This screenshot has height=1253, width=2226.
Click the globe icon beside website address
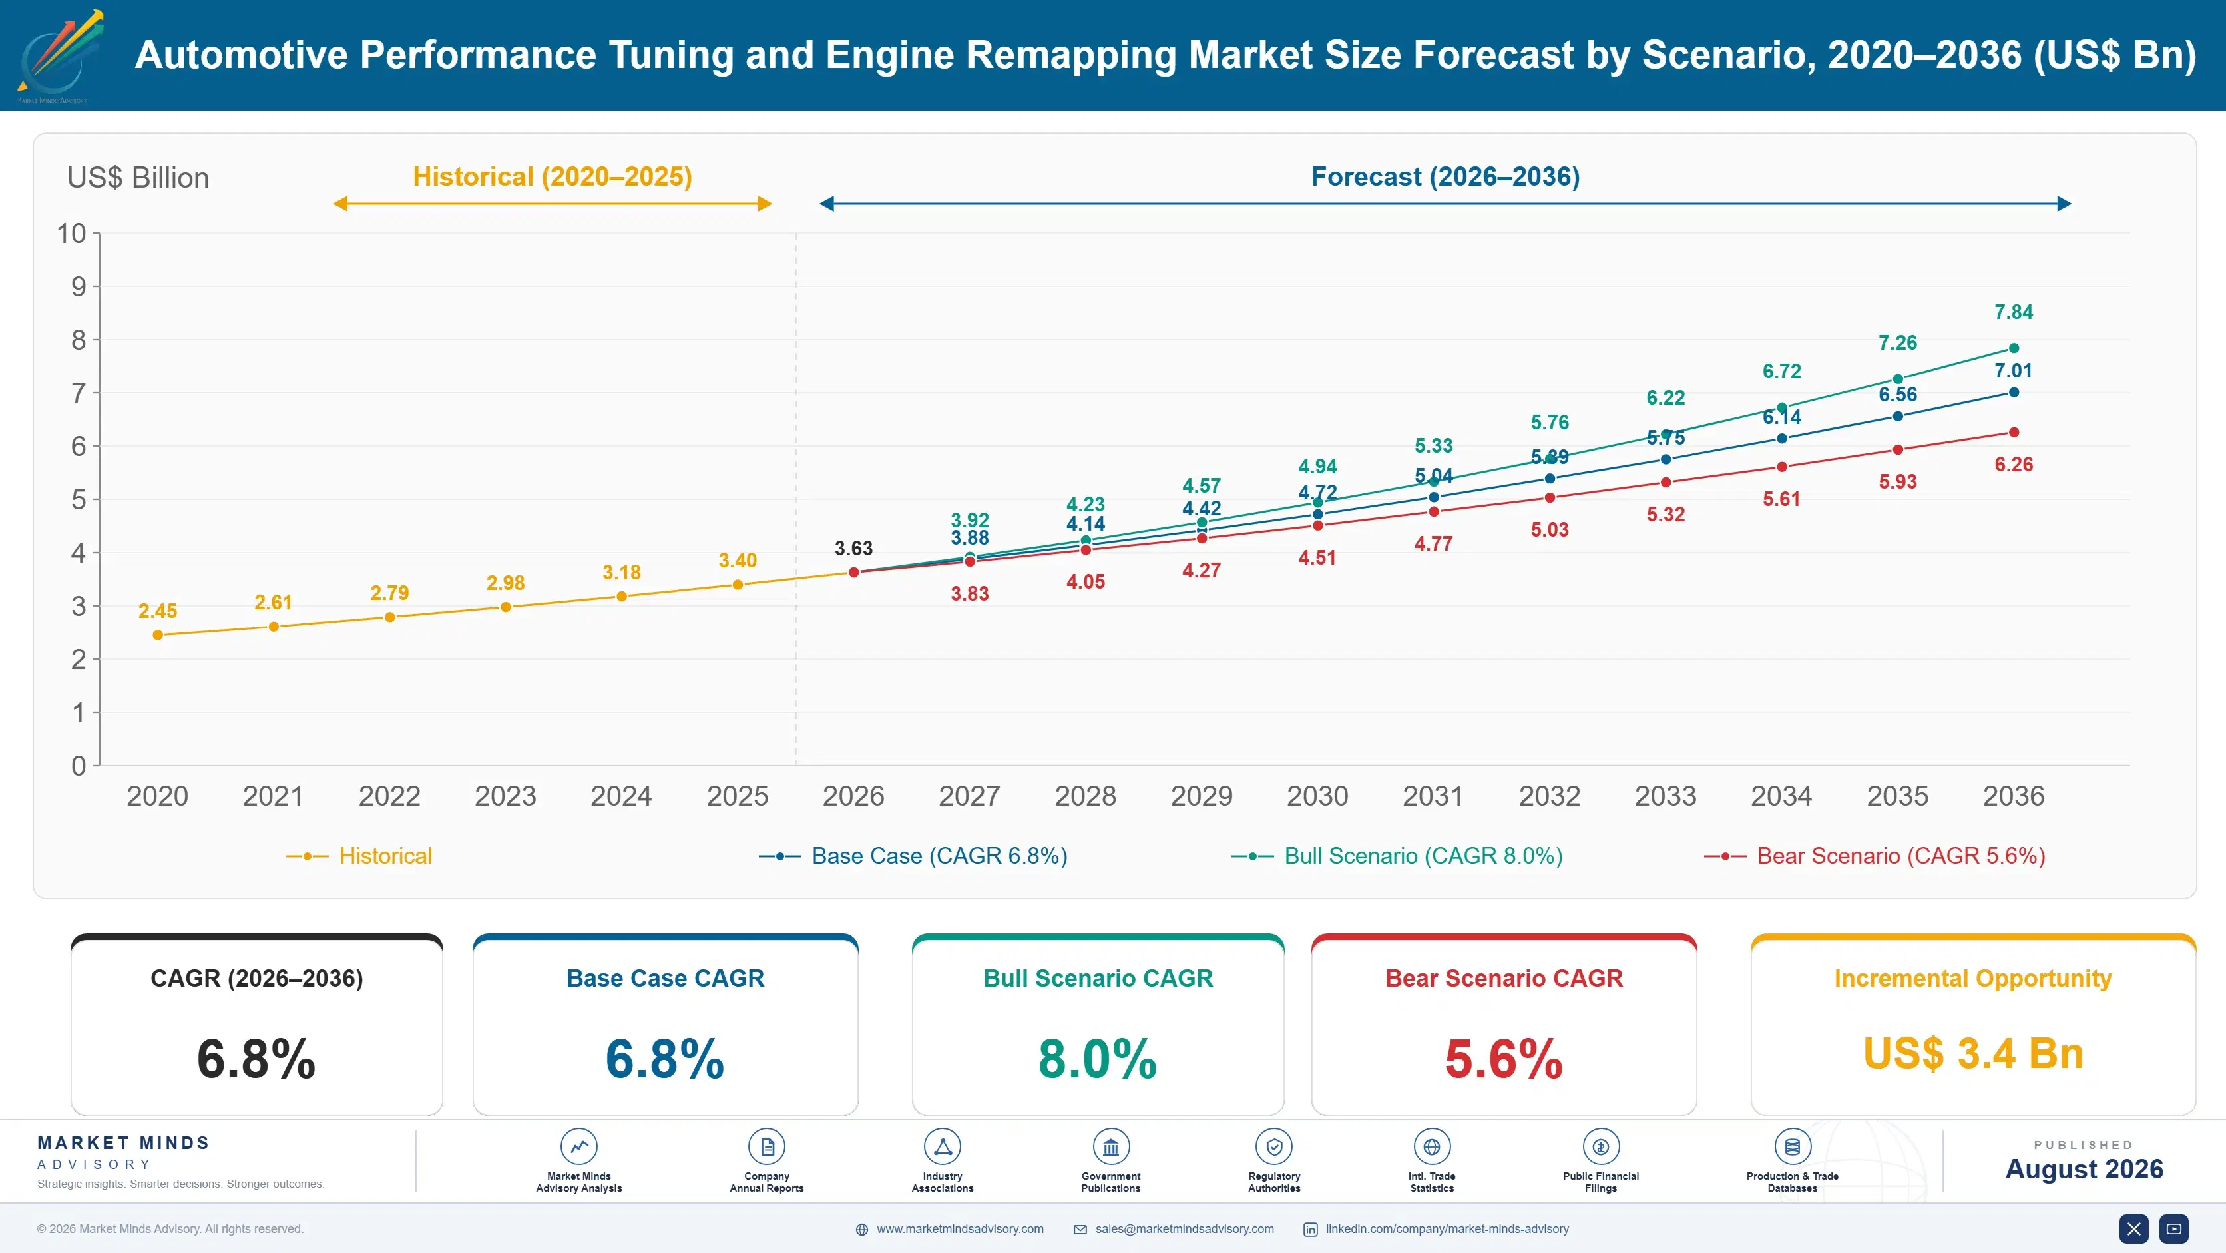coord(861,1230)
